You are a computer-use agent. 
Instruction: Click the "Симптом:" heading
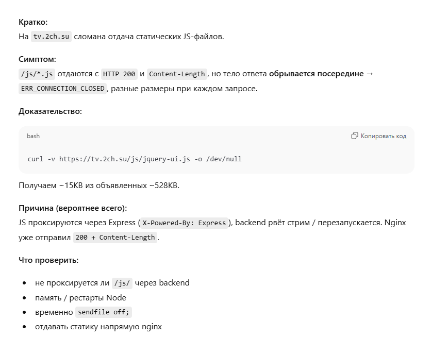click(38, 59)
